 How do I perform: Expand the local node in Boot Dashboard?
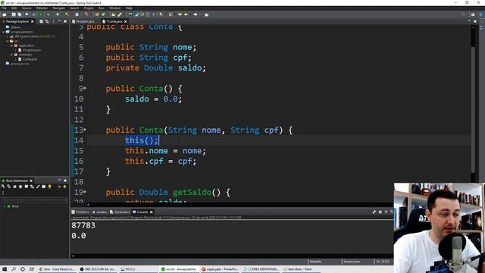(5, 206)
